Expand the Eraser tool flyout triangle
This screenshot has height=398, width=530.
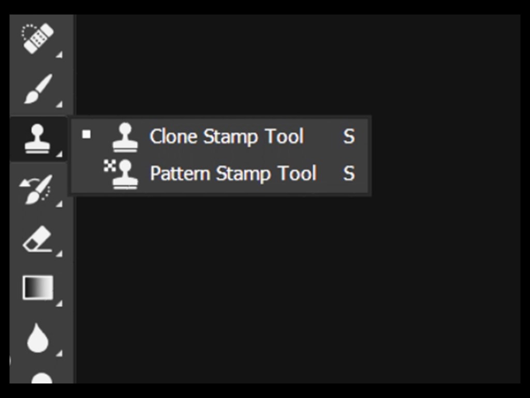click(59, 254)
